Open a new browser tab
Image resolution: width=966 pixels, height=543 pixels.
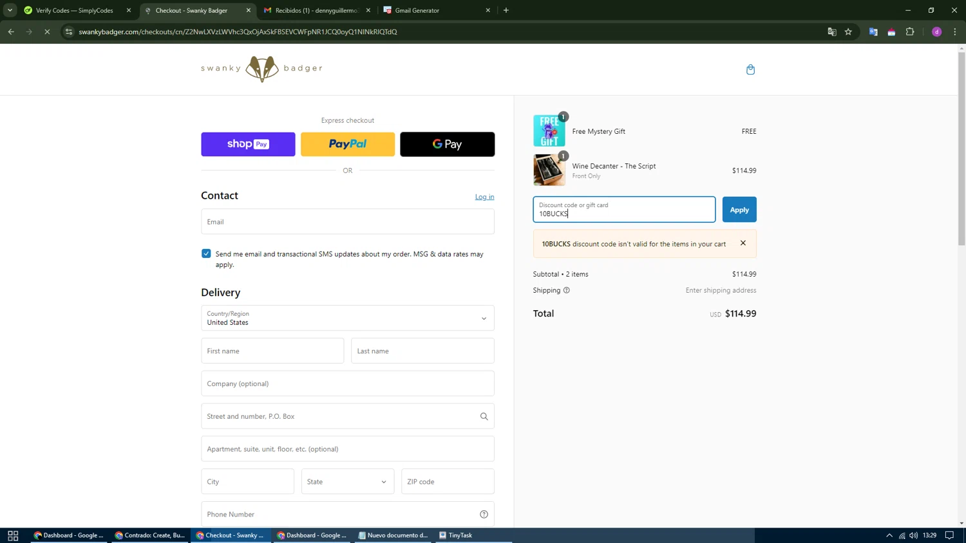tap(506, 10)
